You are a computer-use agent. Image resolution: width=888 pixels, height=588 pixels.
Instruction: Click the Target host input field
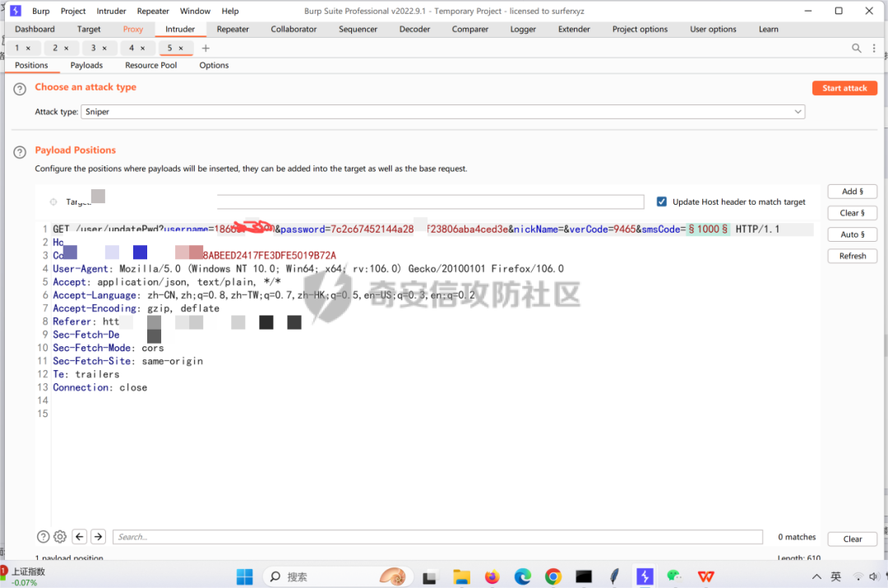pyautogui.click(x=430, y=201)
